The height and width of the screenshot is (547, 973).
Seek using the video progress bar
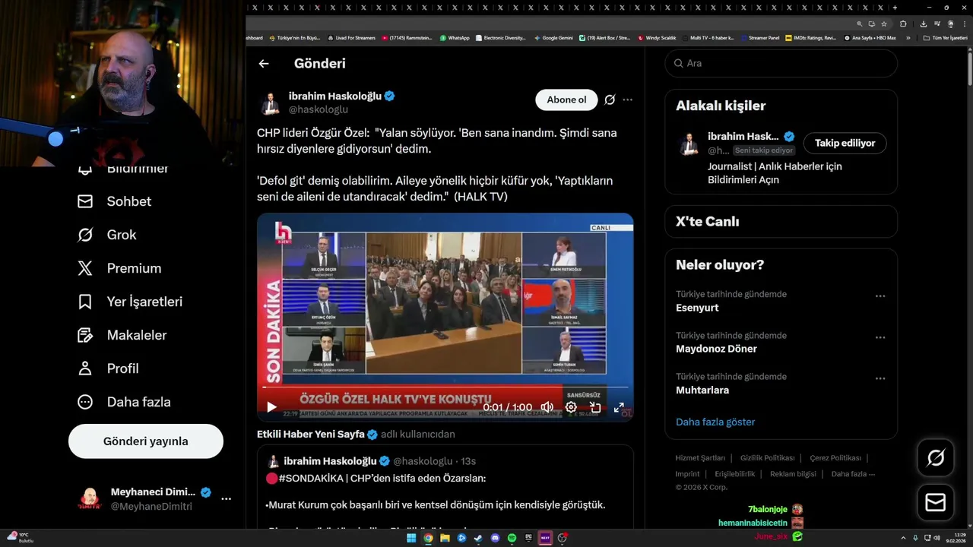pyautogui.click(x=445, y=387)
